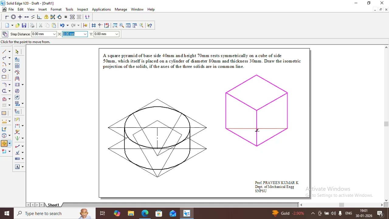Click the Select arrow tool
The image size is (389, 219).
coord(17,52)
